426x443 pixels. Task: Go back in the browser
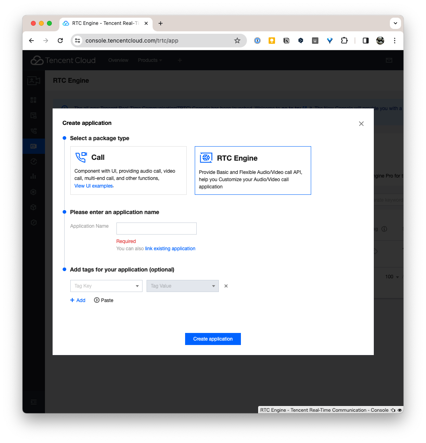click(31, 41)
